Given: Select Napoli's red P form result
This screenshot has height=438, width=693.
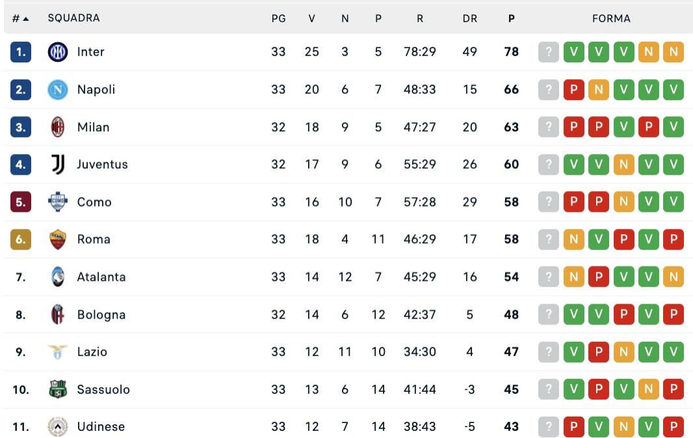Looking at the screenshot, I should 574,90.
